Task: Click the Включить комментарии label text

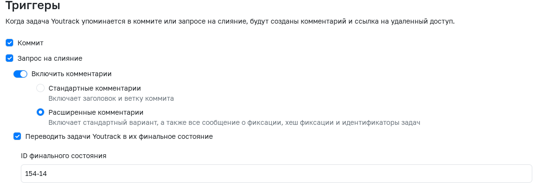Action: pos(71,74)
